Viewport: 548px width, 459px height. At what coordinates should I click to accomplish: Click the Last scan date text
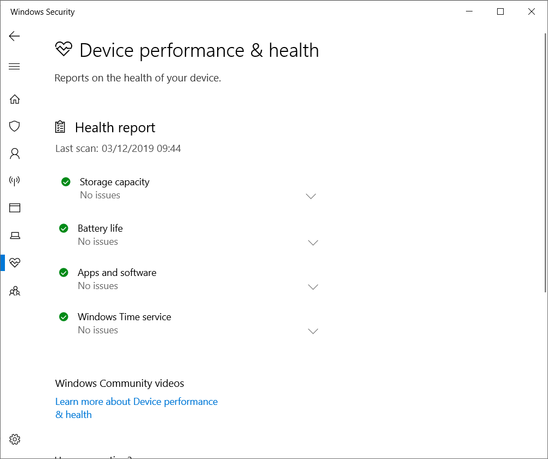118,149
